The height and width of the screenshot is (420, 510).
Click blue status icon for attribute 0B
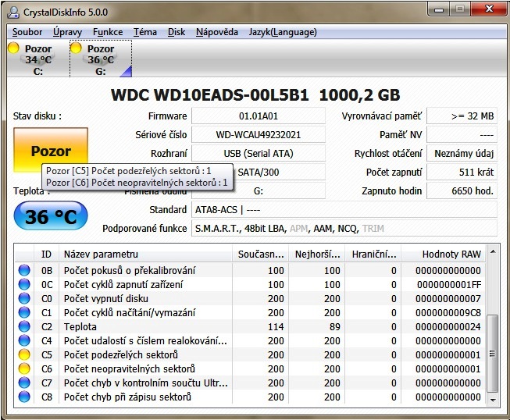24,270
